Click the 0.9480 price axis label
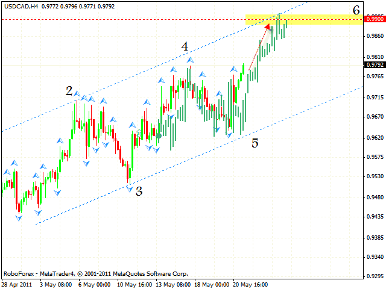 pos(375,197)
